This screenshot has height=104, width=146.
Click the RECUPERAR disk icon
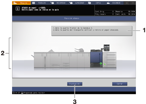coord(52,3)
